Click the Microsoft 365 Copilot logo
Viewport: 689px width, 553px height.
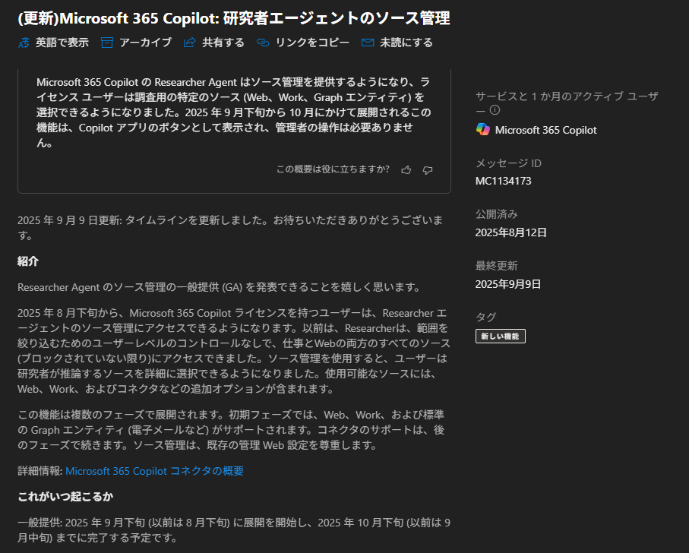pyautogui.click(x=483, y=130)
